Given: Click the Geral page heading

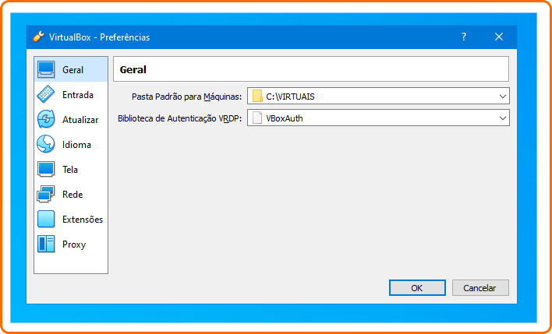Looking at the screenshot, I should pos(133,69).
